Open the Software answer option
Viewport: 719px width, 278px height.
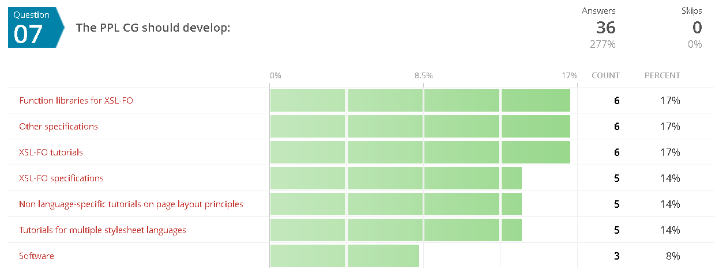click(x=36, y=256)
